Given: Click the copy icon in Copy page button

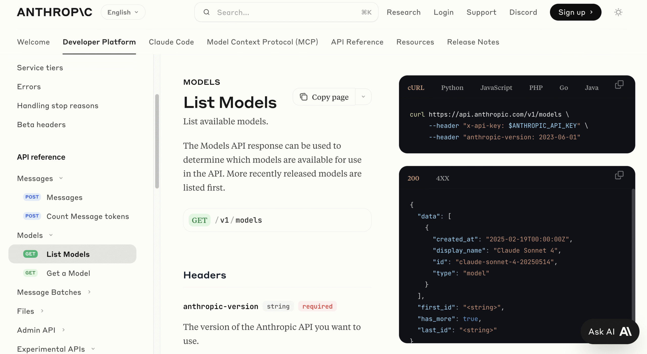Looking at the screenshot, I should click(304, 97).
